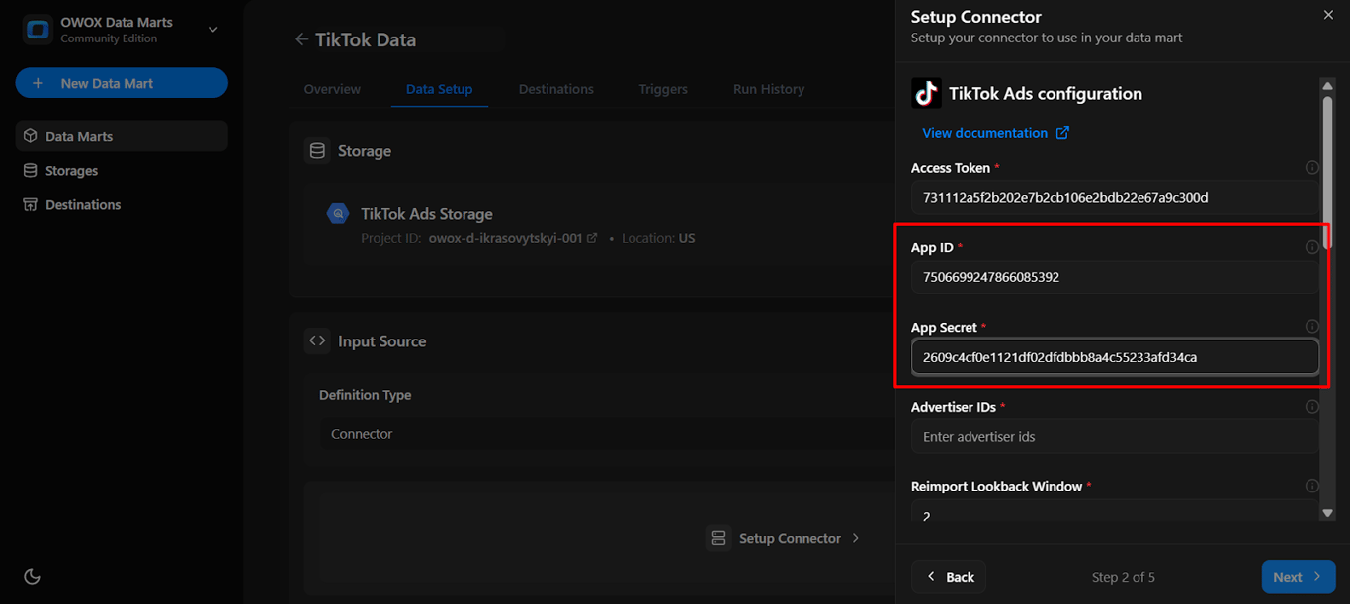Viewport: 1350px width, 604px height.
Task: Switch to the Run History tab
Action: [769, 89]
